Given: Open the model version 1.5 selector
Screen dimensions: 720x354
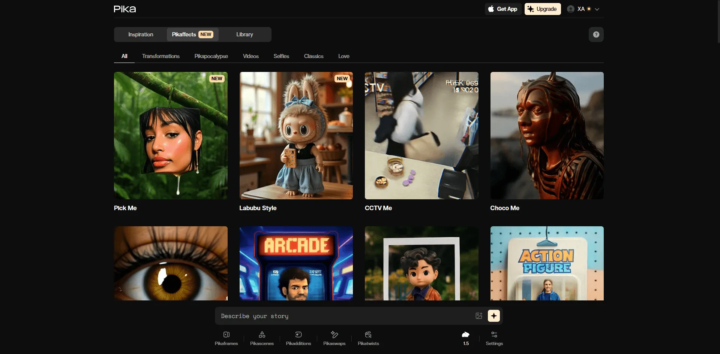Looking at the screenshot, I should 466,338.
